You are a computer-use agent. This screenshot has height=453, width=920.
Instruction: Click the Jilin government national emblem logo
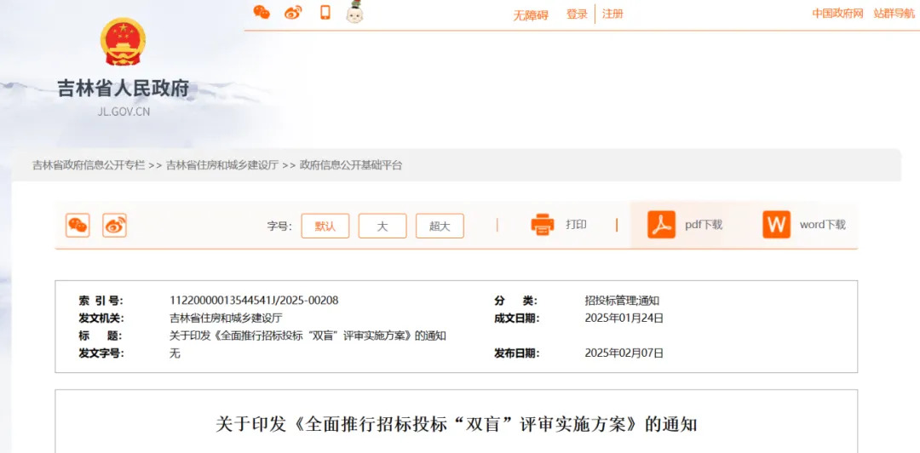tap(124, 43)
